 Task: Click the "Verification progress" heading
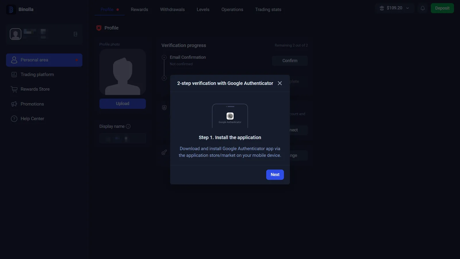pyautogui.click(x=184, y=45)
